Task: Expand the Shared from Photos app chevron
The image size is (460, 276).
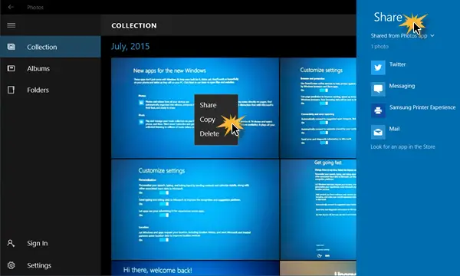Action: (x=432, y=36)
